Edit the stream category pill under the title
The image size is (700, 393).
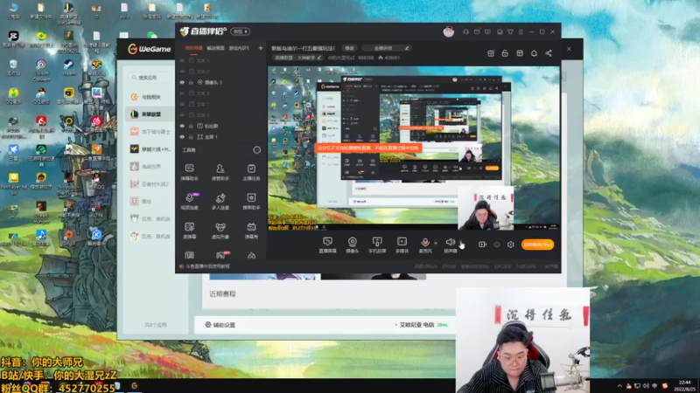297,58
